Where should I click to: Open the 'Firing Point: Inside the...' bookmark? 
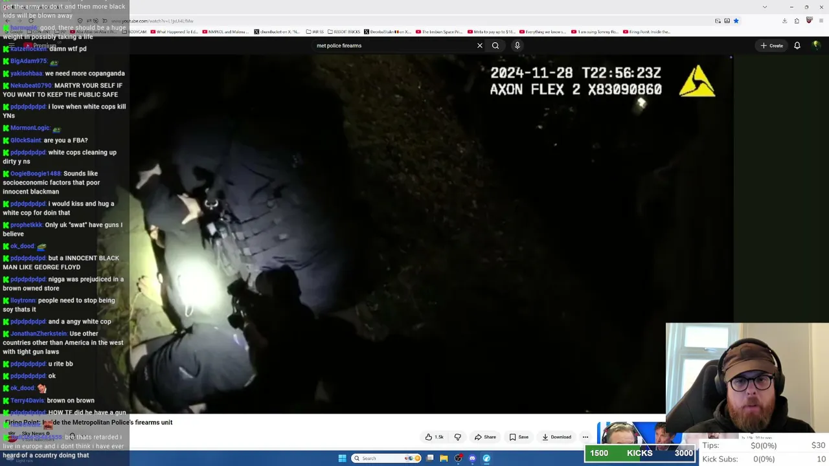646,32
